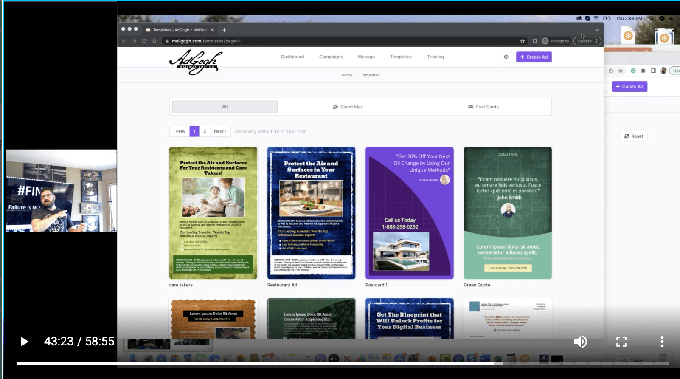Screen dimensions: 680x379
Task: Open the Templates menu
Action: 401,57
